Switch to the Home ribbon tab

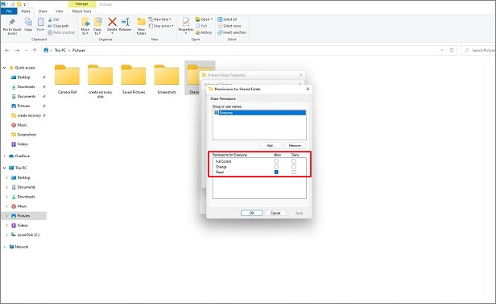[x=26, y=11]
